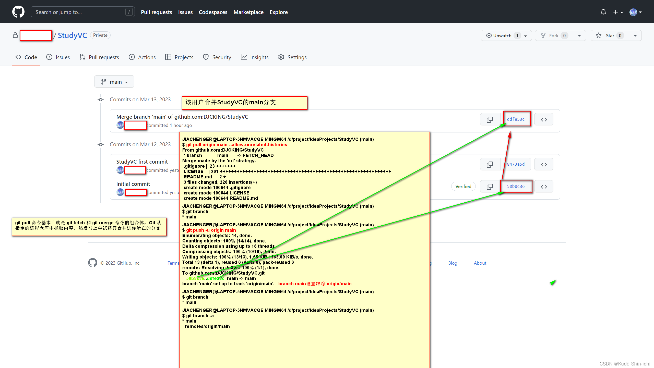Open Marketplace
654x368 pixels.
click(x=248, y=12)
